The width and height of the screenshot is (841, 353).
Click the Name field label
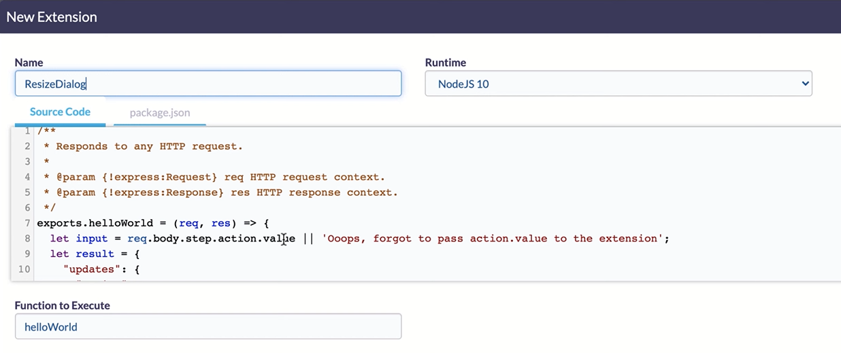coord(29,63)
